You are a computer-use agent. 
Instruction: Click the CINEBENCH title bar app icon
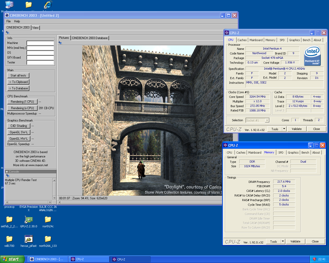(x=7, y=15)
